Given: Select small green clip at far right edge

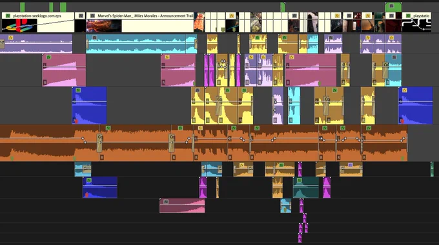Looking at the screenshot, I should pos(432,169).
